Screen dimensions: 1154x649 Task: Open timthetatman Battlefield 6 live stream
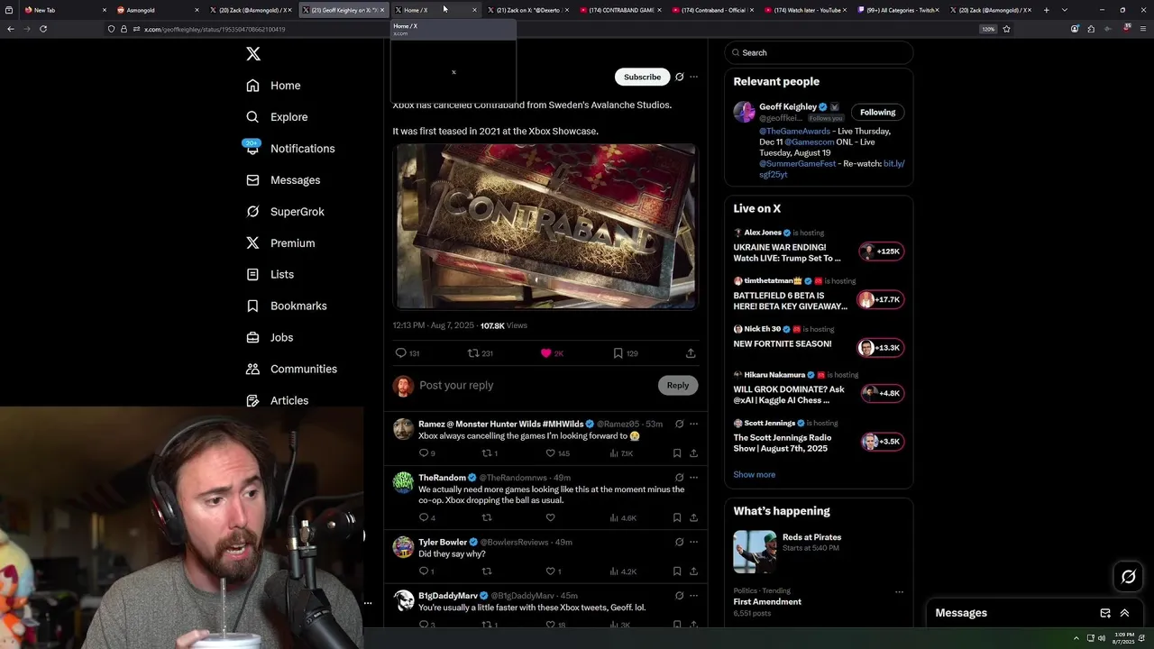[x=819, y=294]
